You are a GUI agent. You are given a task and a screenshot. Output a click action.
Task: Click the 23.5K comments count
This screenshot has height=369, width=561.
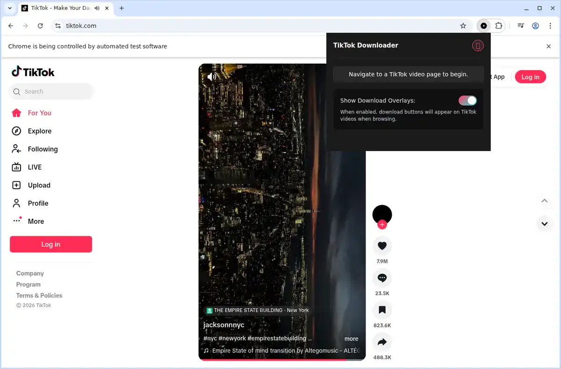(382, 293)
